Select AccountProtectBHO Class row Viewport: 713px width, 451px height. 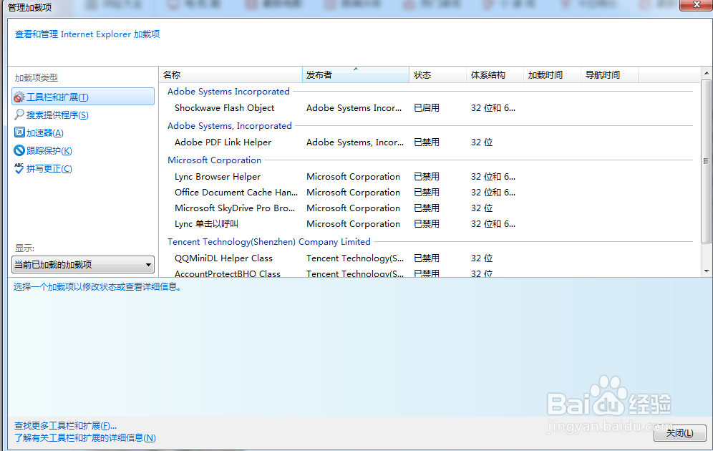coord(430,273)
